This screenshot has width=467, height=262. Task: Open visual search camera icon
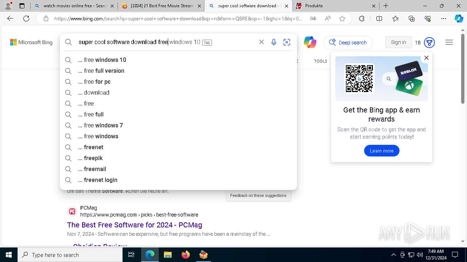(x=287, y=42)
